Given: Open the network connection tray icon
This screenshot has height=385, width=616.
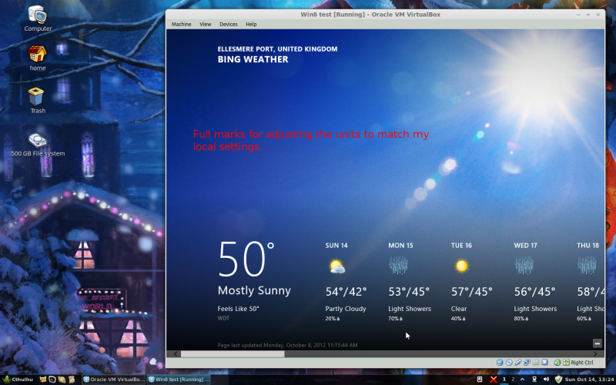Looking at the screenshot, I should 534,379.
